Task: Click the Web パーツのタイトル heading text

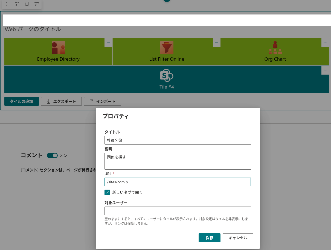Action: coord(33,29)
